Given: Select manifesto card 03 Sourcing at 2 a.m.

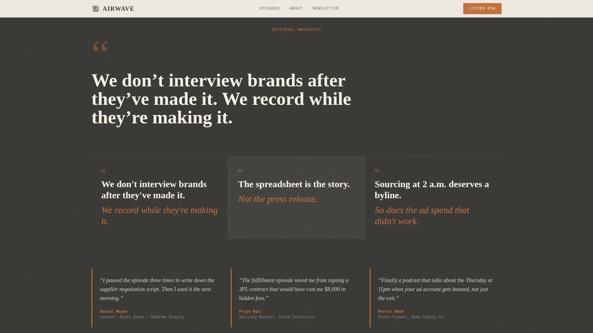Looking at the screenshot, I should [x=433, y=197].
